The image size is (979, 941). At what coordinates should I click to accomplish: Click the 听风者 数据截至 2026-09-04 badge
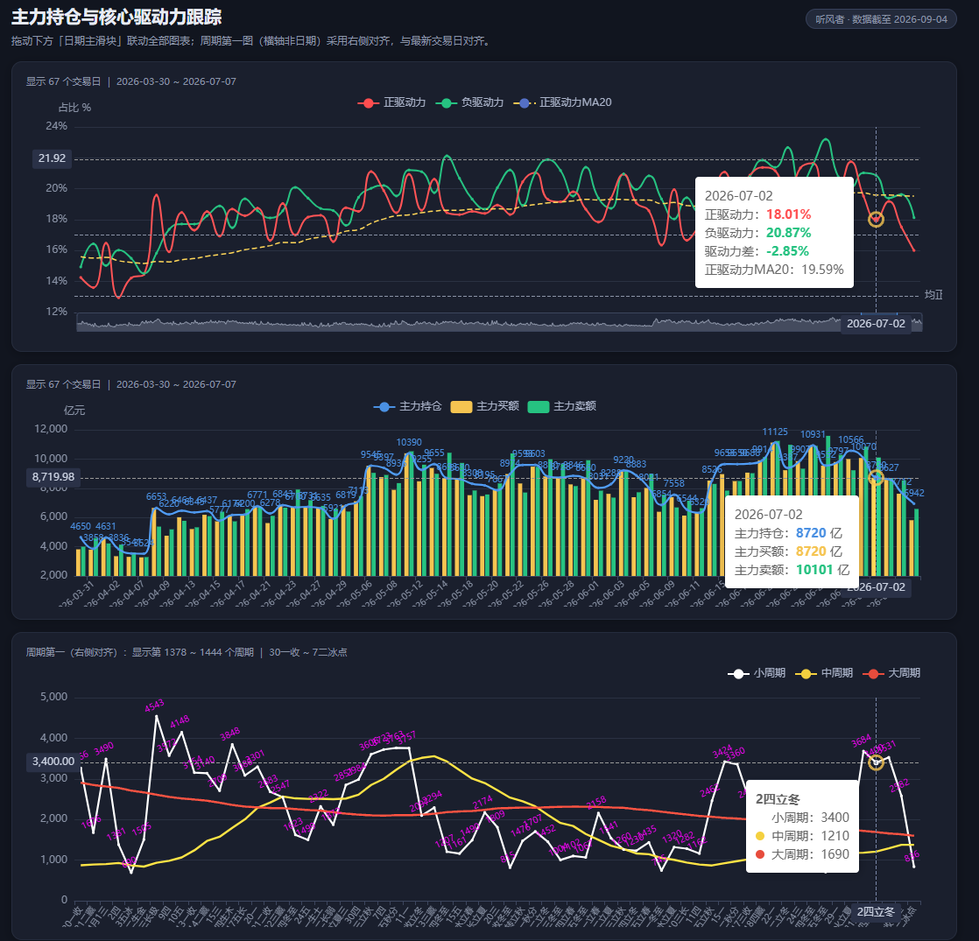(881, 19)
